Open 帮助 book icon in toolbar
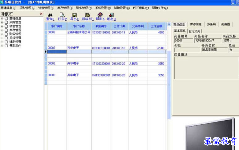The width and height of the screenshot is (239, 150). 100,15
